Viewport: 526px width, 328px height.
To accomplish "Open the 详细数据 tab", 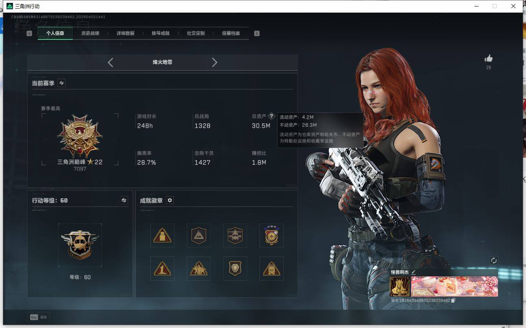I will click(x=125, y=33).
